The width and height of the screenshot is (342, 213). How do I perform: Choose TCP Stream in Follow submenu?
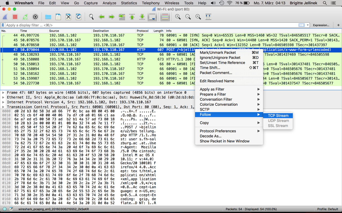[x=278, y=116]
